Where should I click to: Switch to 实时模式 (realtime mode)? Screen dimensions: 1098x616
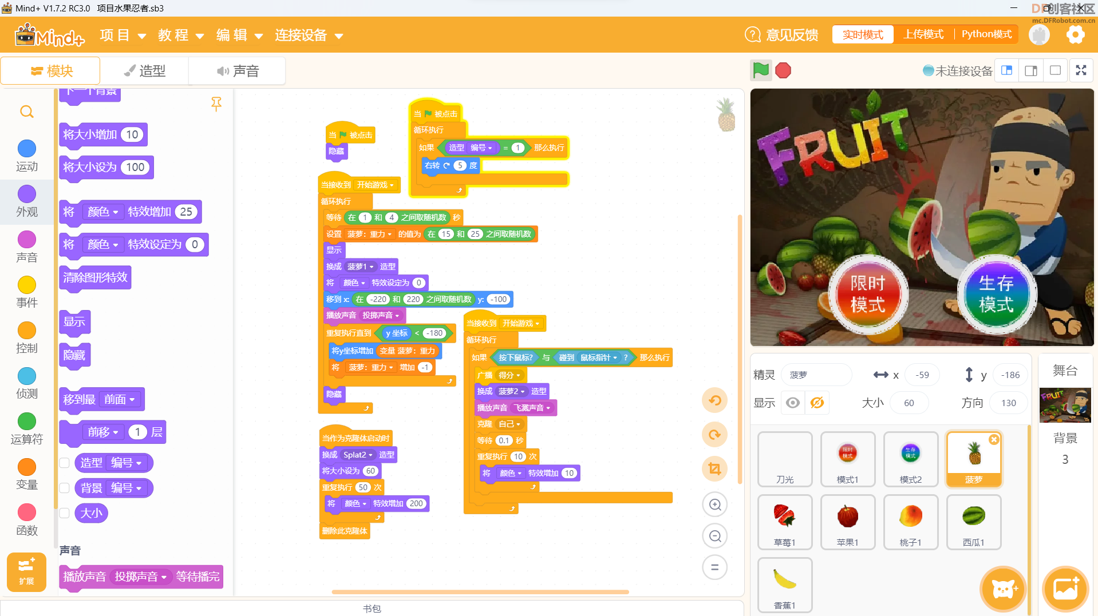863,34
